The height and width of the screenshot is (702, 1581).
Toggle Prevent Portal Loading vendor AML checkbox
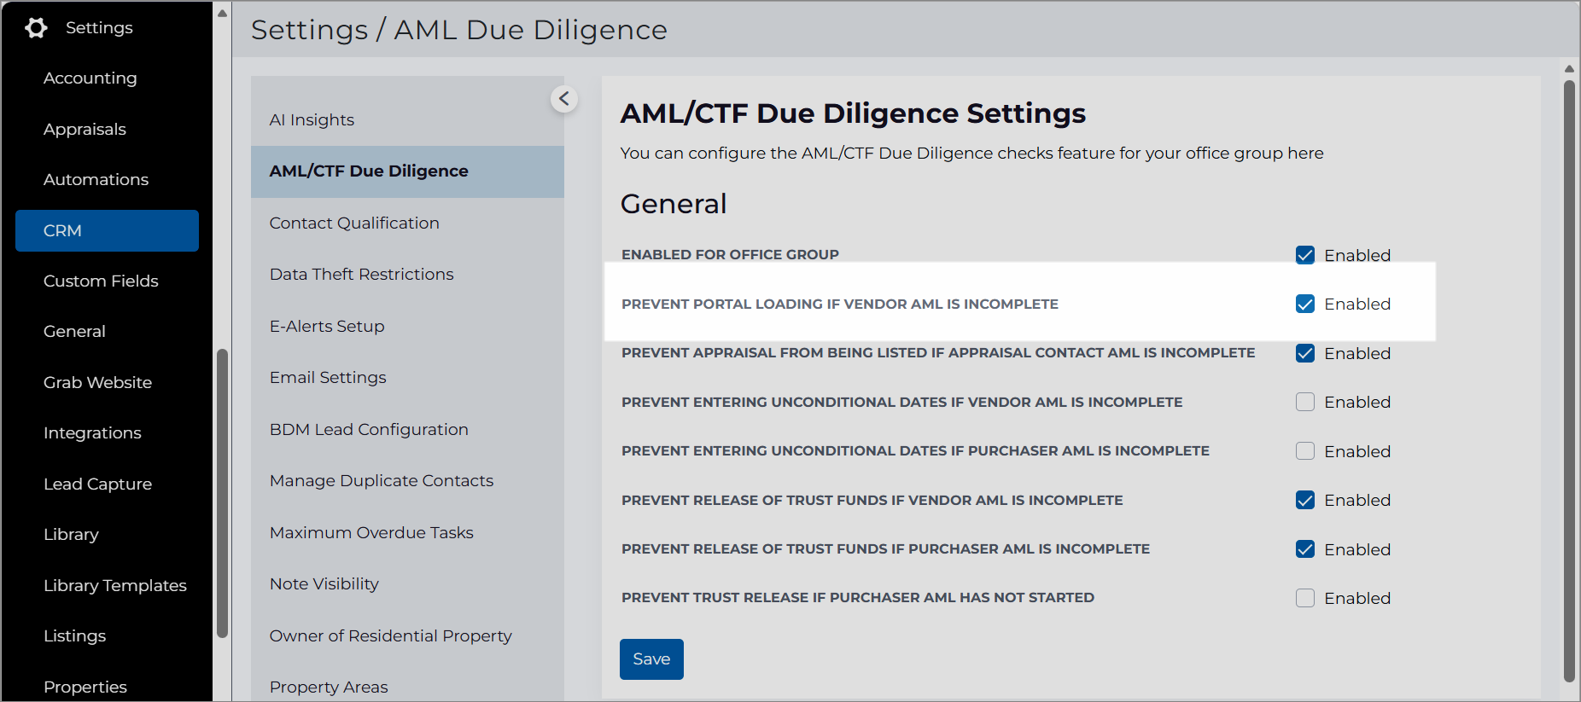pyautogui.click(x=1304, y=304)
